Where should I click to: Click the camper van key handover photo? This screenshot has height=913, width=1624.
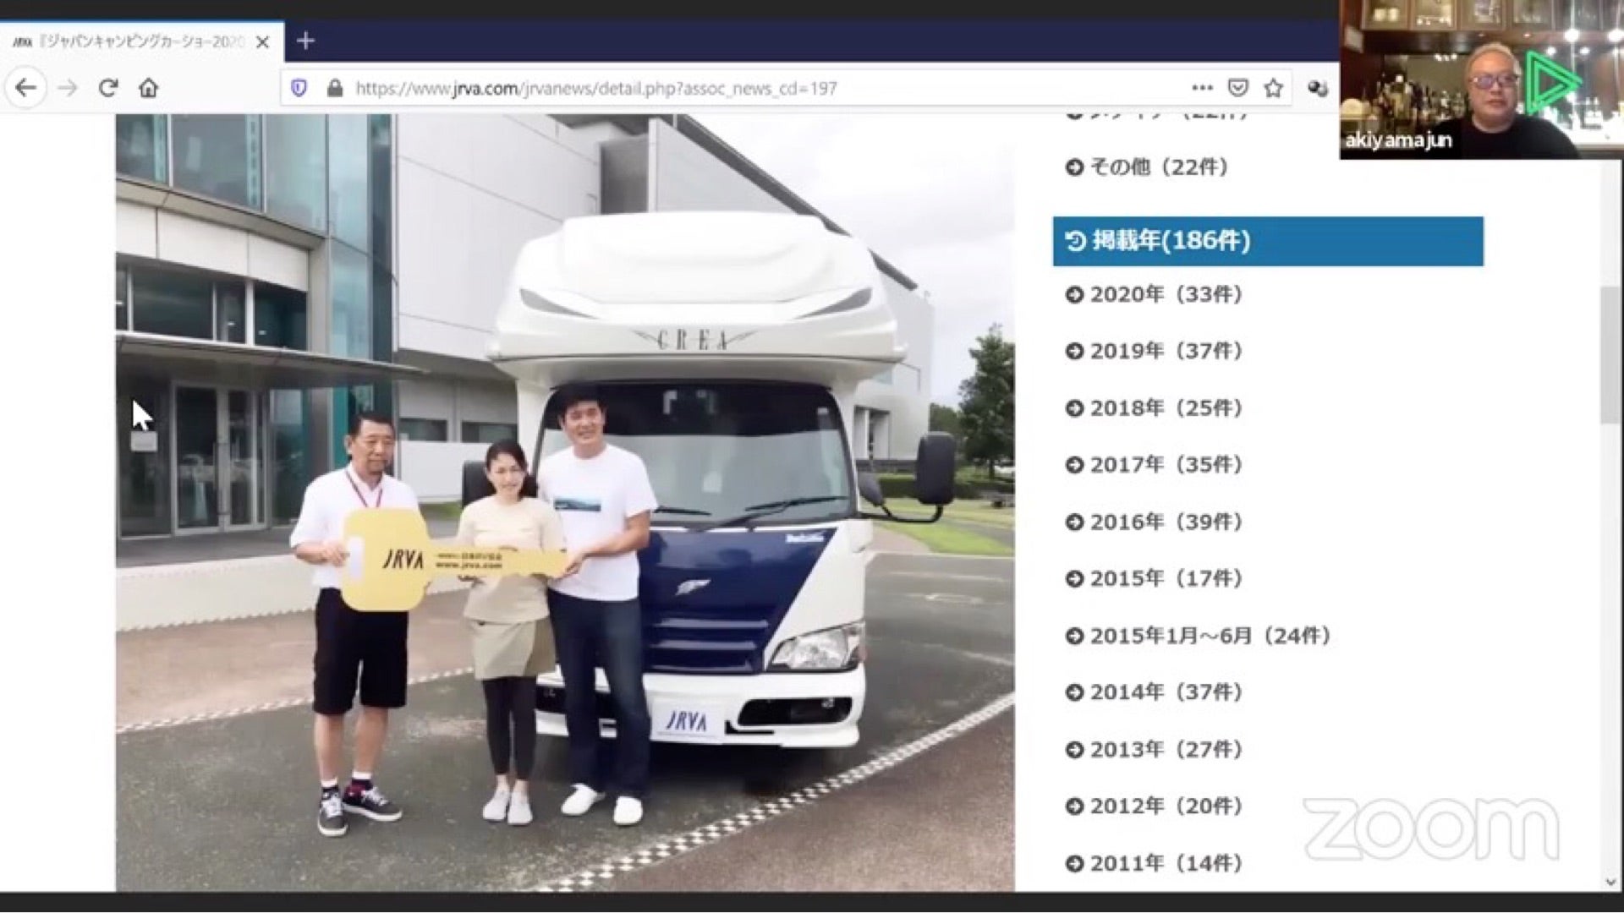[x=565, y=502]
